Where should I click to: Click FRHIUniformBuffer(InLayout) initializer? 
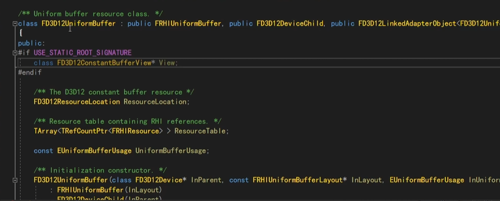click(x=109, y=190)
